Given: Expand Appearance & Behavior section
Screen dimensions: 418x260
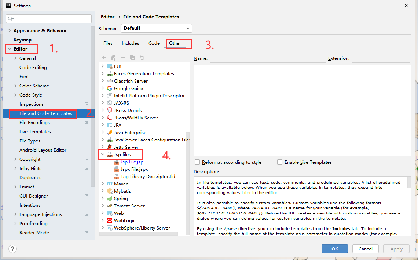Looking at the screenshot, I should (10, 31).
